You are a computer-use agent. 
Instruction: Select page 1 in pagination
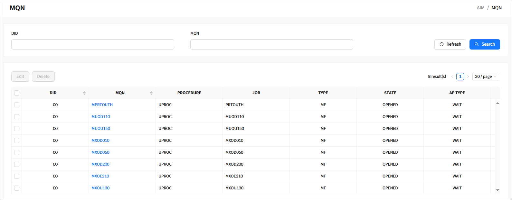coord(460,77)
